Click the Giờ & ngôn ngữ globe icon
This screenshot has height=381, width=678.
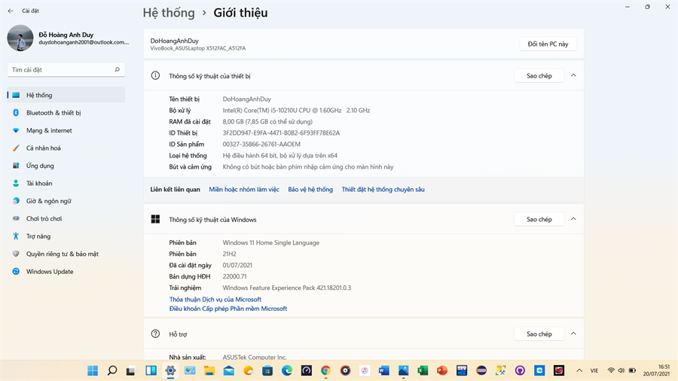pyautogui.click(x=16, y=201)
